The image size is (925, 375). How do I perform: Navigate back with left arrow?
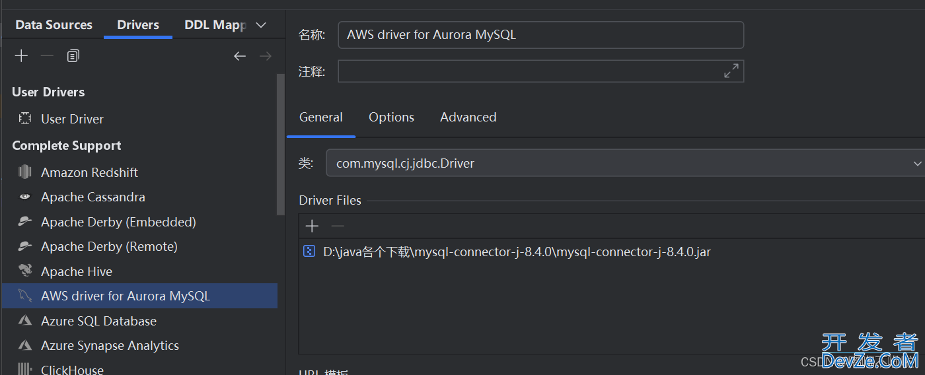240,56
